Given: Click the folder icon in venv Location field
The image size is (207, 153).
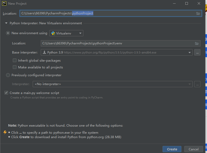Looking at the screenshot, I should click(197, 43).
